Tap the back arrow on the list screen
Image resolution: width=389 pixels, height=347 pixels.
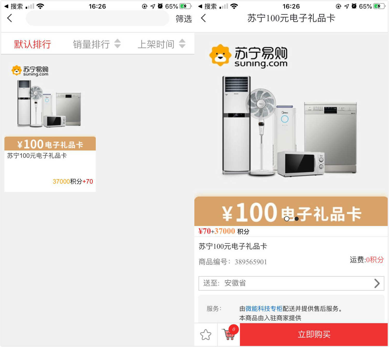10,18
